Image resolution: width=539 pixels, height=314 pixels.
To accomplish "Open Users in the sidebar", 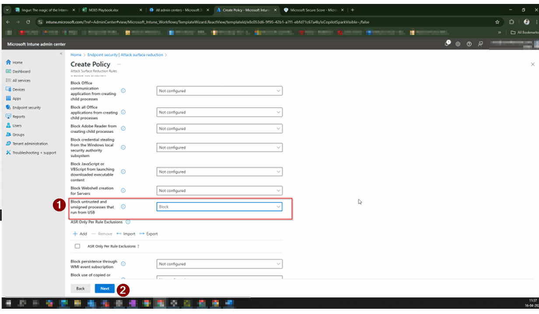I will pyautogui.click(x=14, y=126).
